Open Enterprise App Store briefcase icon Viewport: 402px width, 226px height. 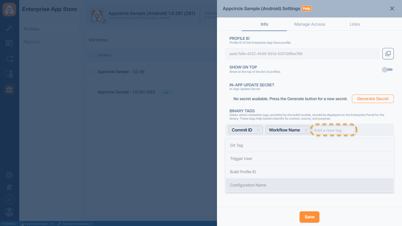9,89
